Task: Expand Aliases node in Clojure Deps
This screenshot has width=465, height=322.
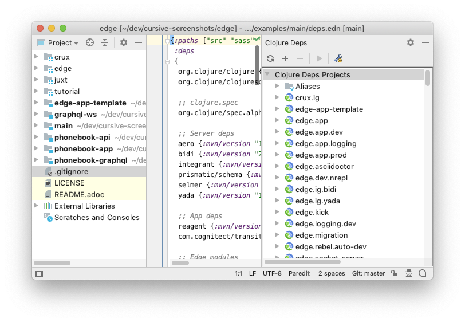Action: click(277, 86)
